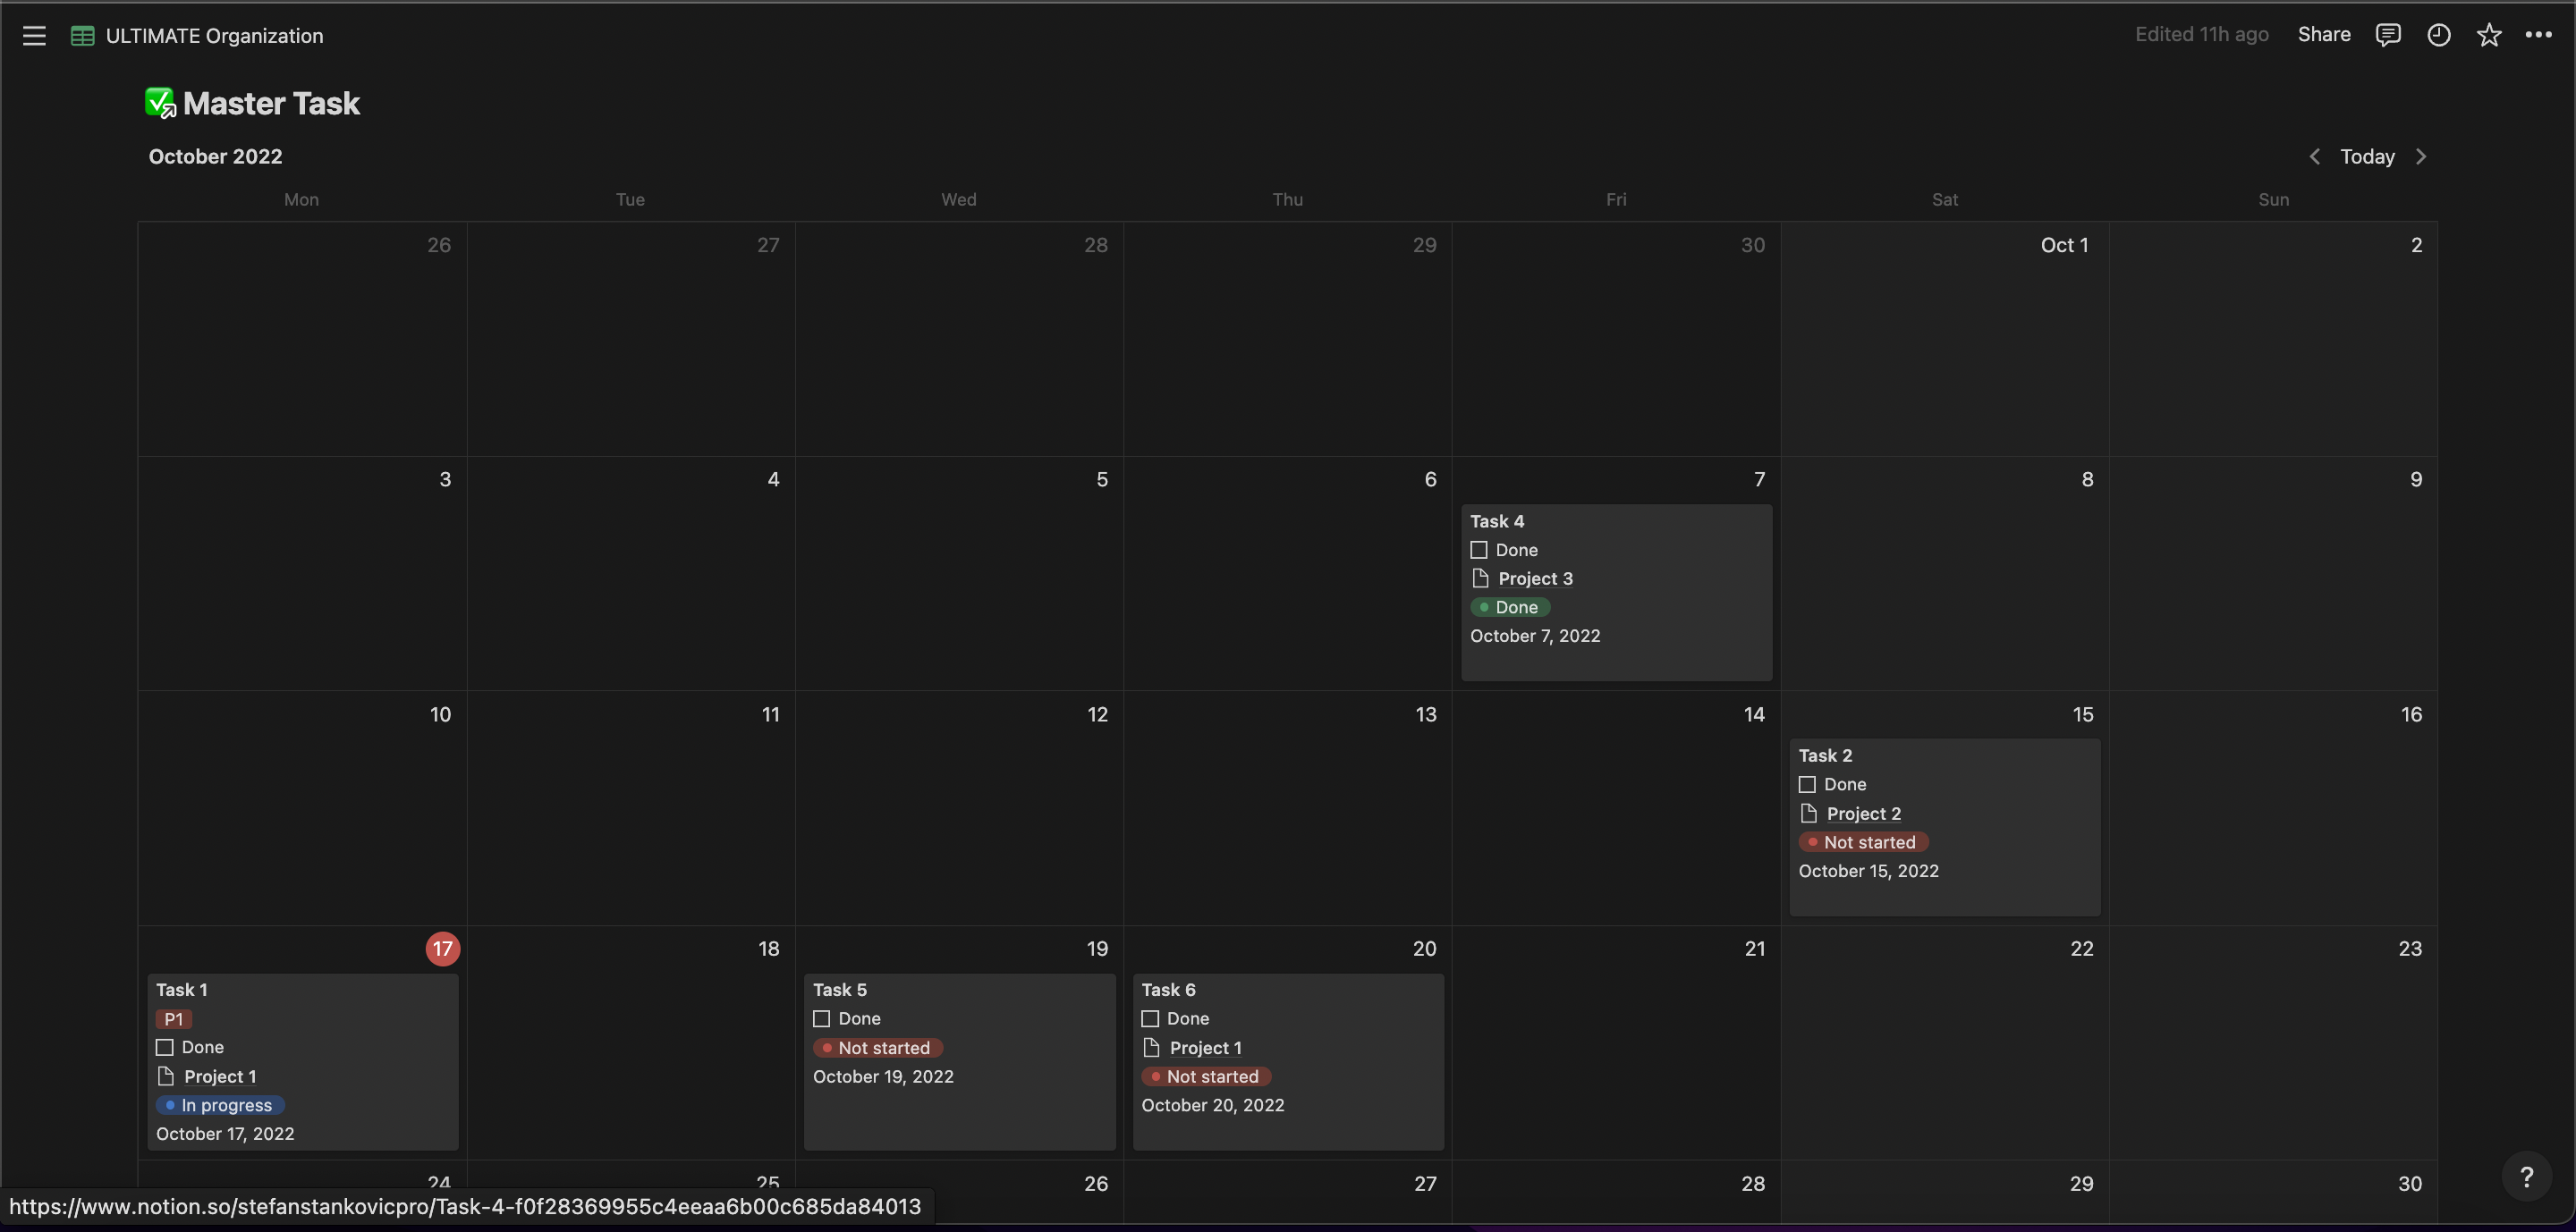2576x1232 pixels.
Task: Open page history clock icon
Action: point(2438,35)
